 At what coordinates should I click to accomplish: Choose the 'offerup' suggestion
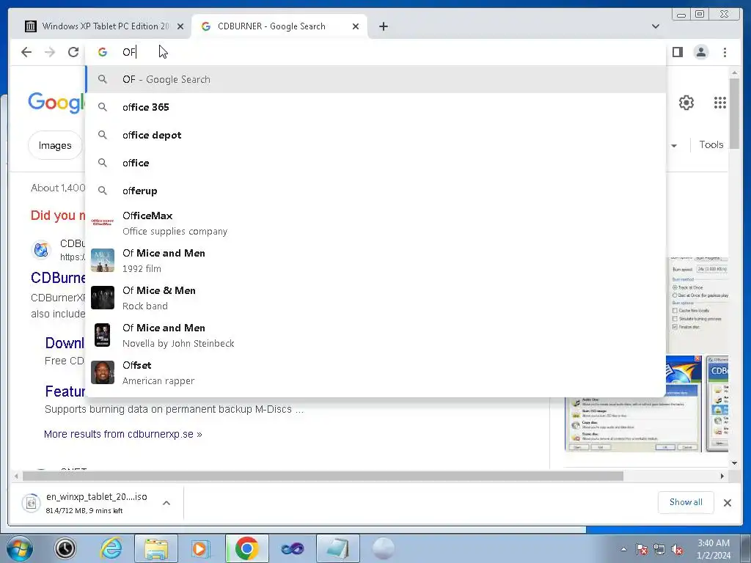pos(376,191)
